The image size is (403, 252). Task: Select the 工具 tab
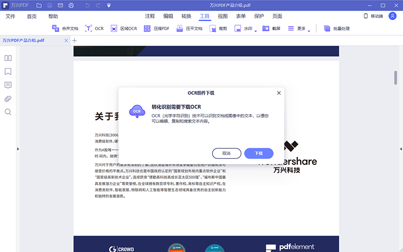coord(205,16)
